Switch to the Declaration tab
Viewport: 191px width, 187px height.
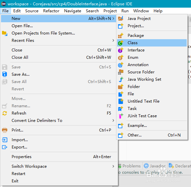coord(179,166)
